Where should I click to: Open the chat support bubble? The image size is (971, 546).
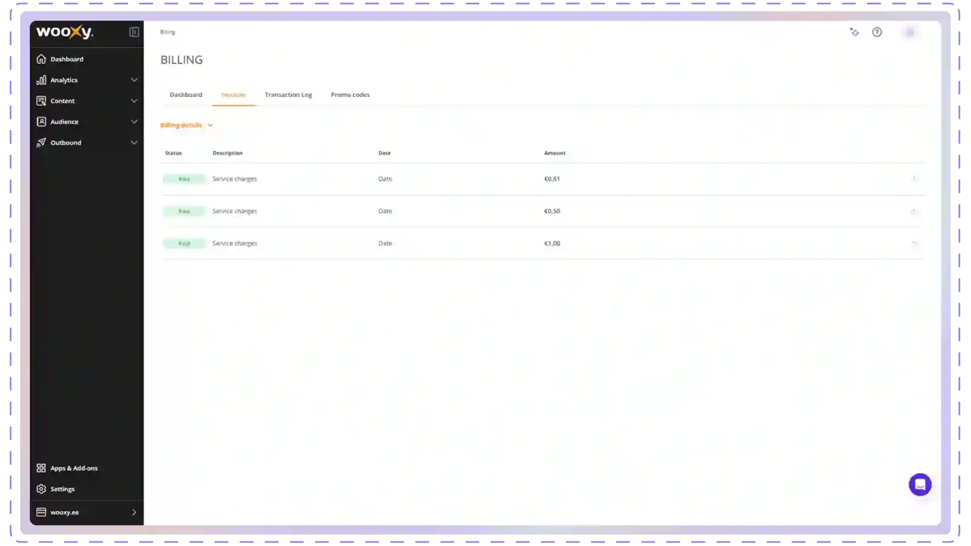pyautogui.click(x=919, y=485)
